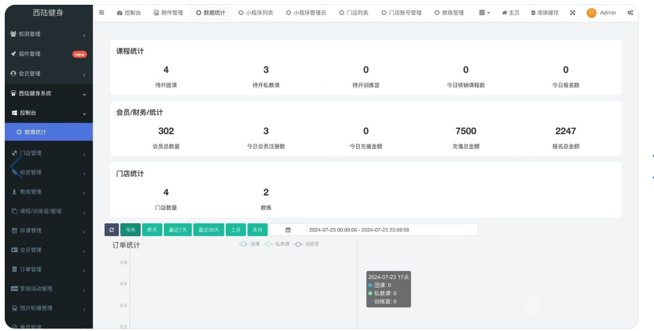This screenshot has height=331, width=654.
Task: Click the 待开团课 label
Action: [166, 85]
